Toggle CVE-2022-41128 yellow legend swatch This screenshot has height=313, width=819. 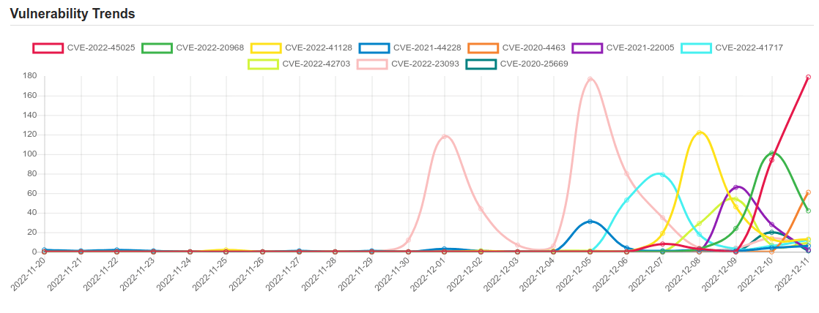click(266, 48)
